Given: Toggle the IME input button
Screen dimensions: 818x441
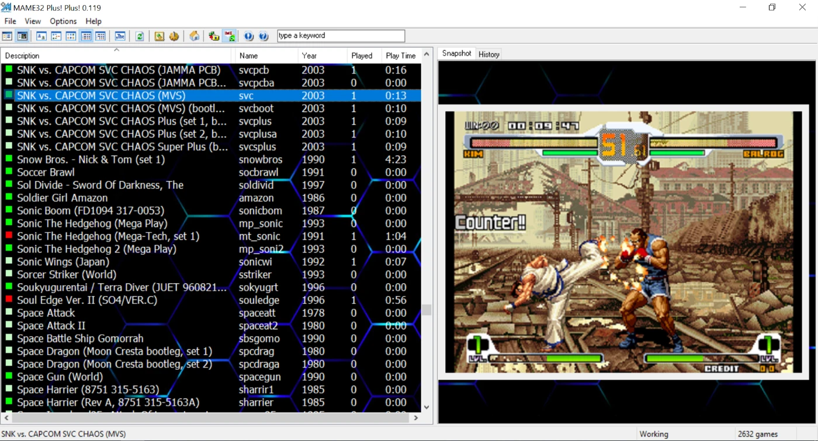Looking at the screenshot, I should pos(229,36).
